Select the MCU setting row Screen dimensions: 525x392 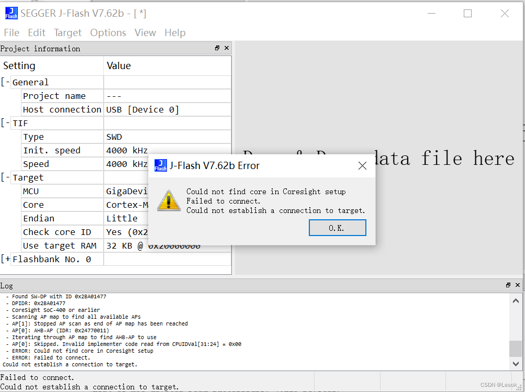[85, 191]
